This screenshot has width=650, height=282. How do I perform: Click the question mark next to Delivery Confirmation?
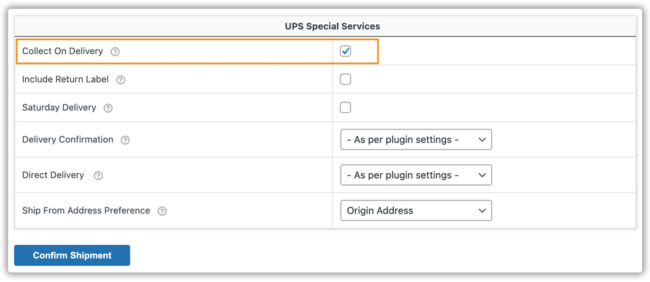tap(125, 140)
